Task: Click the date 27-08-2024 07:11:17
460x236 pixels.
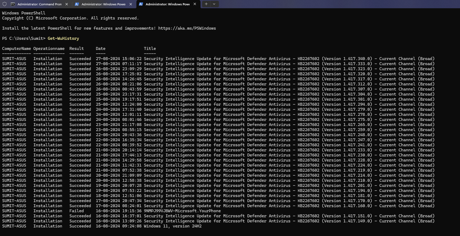Action: [119, 64]
